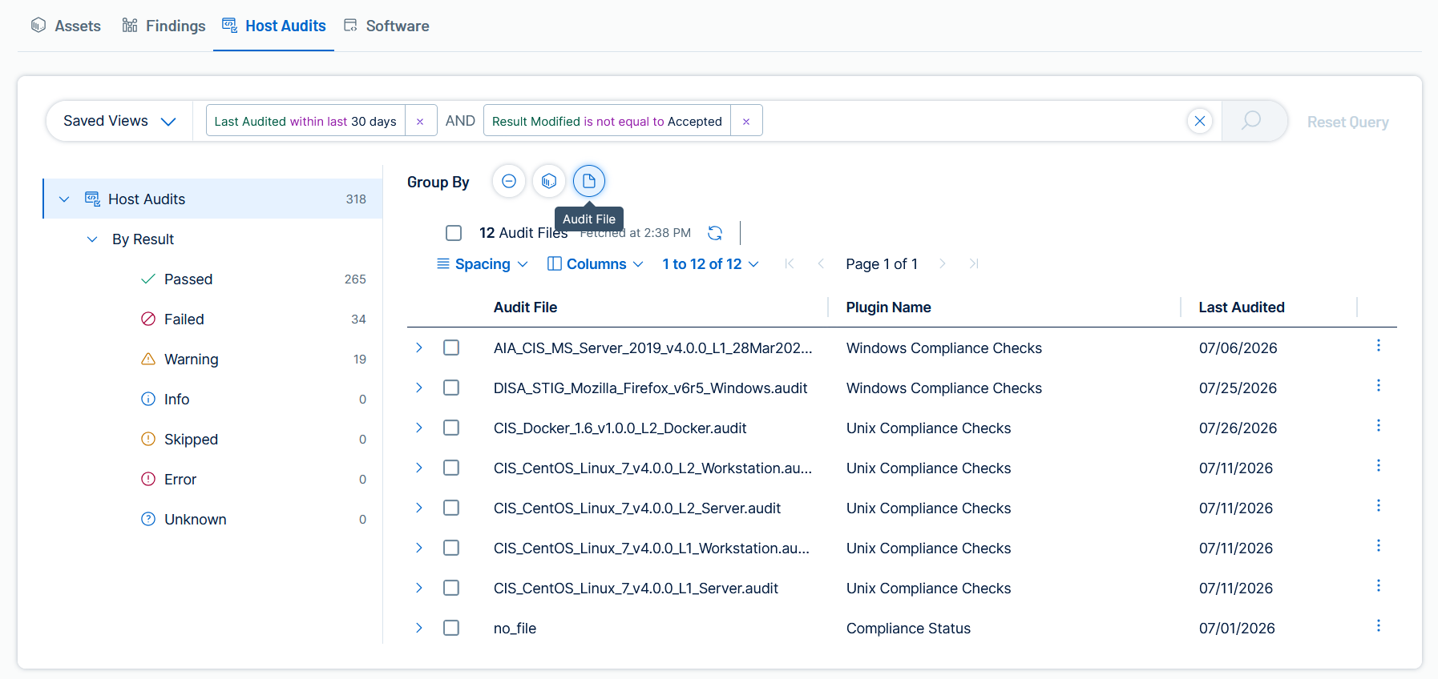This screenshot has width=1438, height=679.
Task: Edit the Last Audited within last 30 days filter
Action: pos(305,121)
